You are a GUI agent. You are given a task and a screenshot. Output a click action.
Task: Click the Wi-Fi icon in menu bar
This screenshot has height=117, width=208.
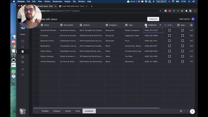(173, 1)
